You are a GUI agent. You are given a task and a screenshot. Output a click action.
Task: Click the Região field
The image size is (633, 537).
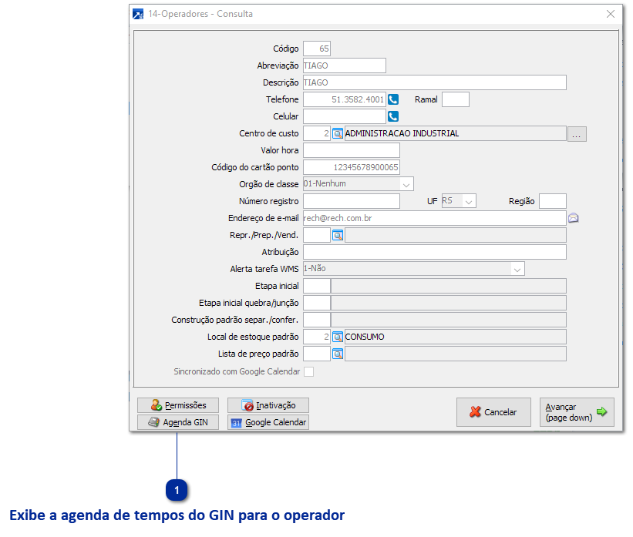[x=553, y=201]
